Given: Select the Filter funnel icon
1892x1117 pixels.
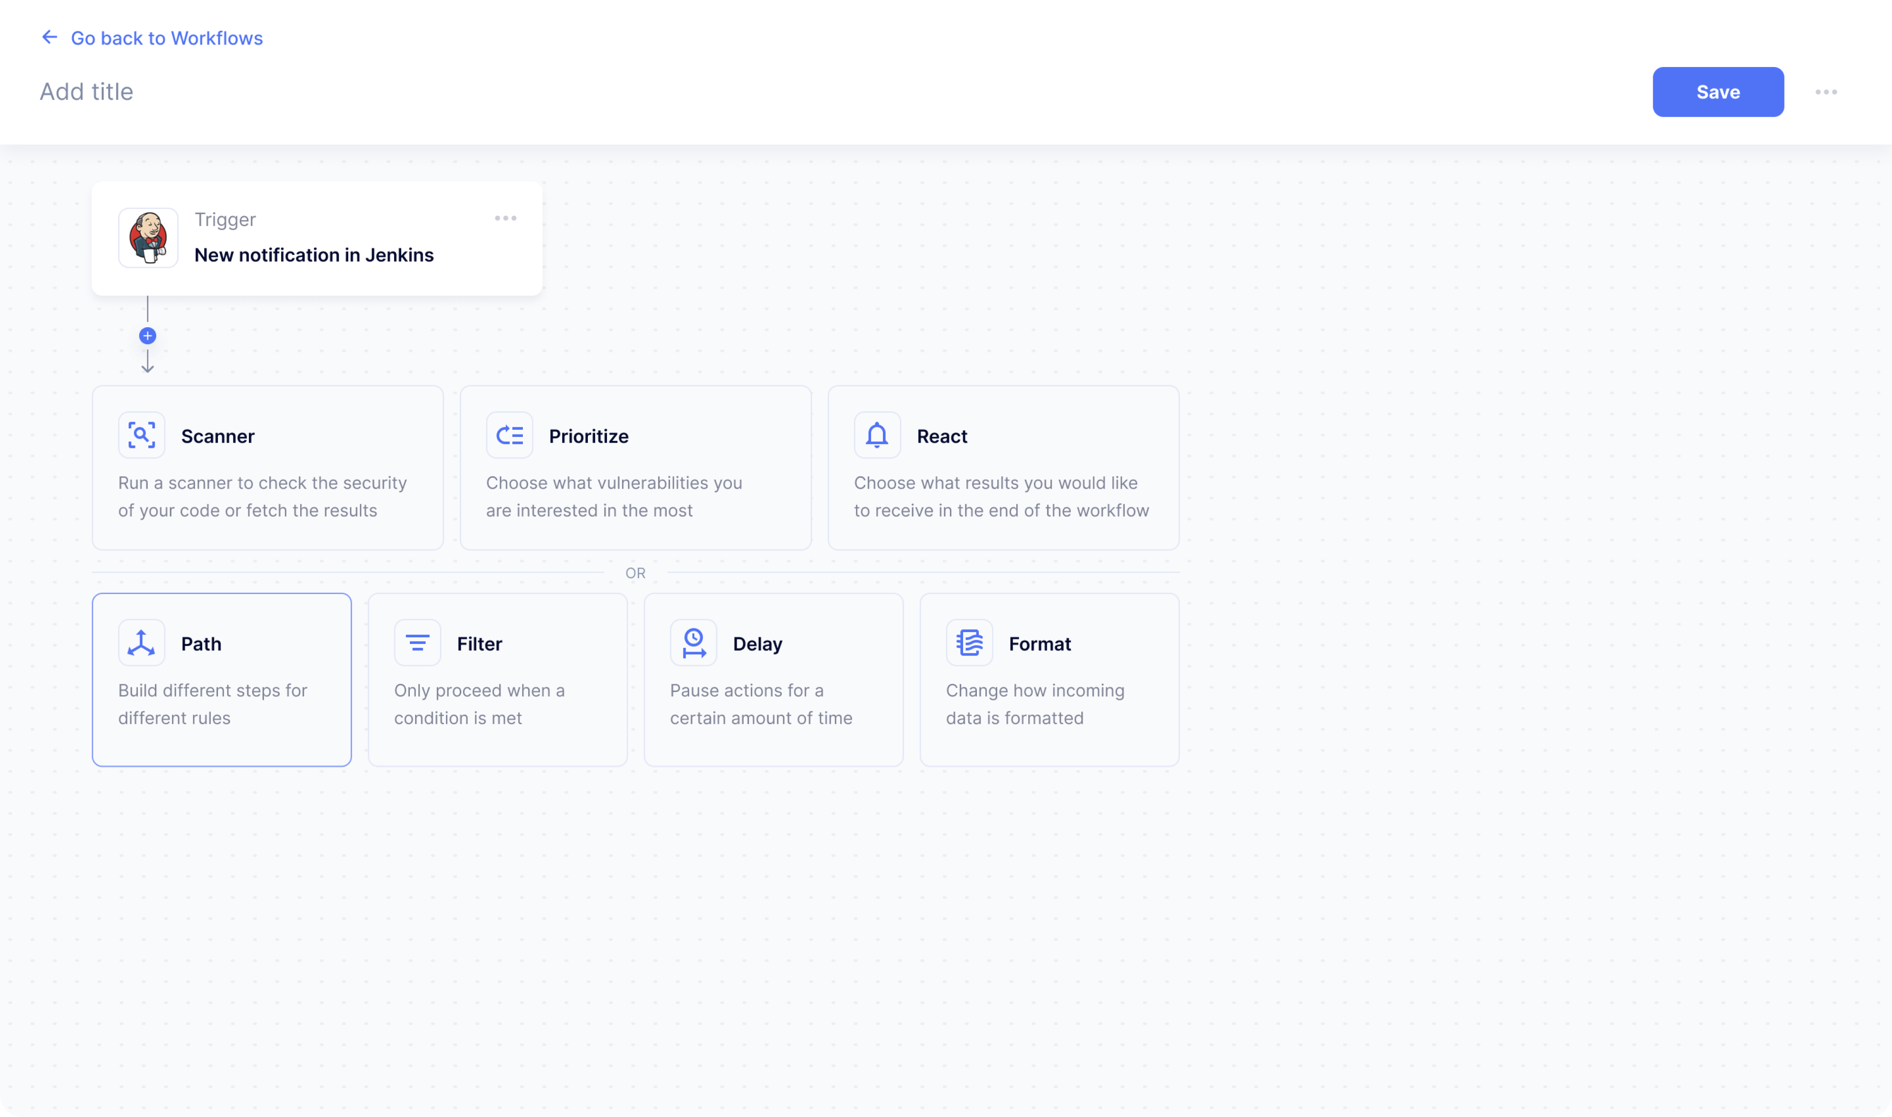Looking at the screenshot, I should pyautogui.click(x=416, y=642).
